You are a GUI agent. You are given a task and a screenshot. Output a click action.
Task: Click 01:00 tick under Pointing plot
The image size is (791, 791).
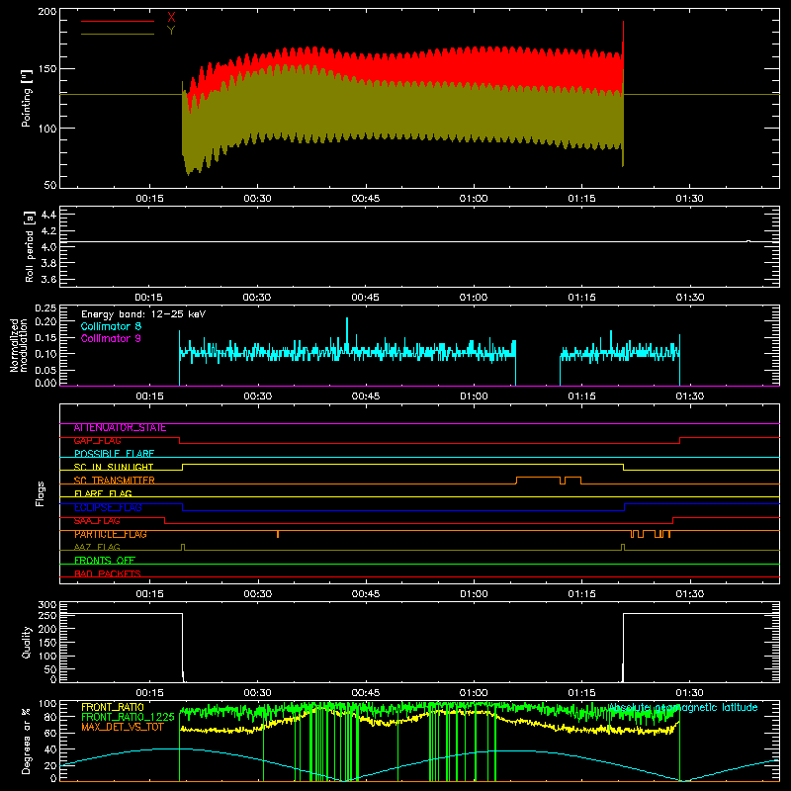pyautogui.click(x=474, y=199)
